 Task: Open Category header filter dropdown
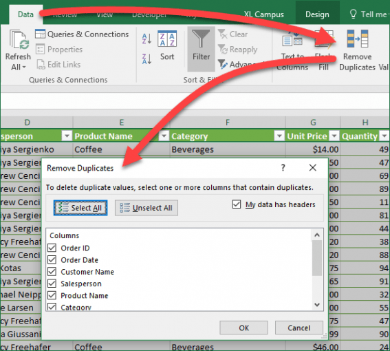(x=279, y=136)
